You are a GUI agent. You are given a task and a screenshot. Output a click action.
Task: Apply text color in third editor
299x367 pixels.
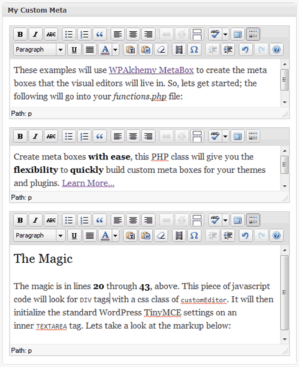coord(105,236)
